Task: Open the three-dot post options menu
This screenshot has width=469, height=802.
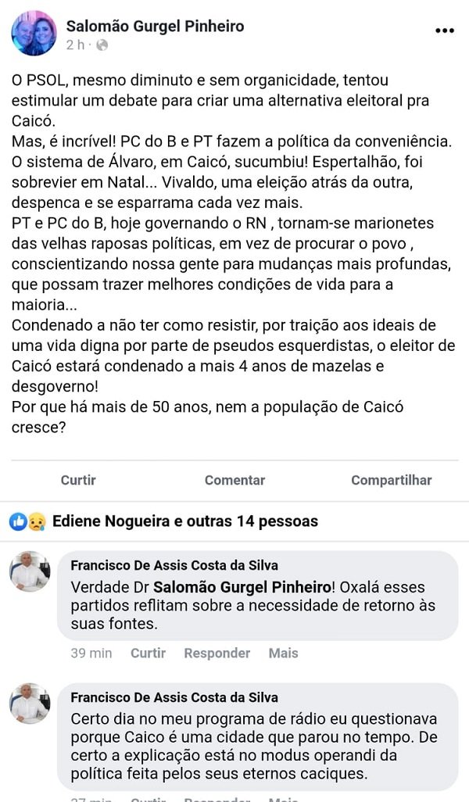Action: pyautogui.click(x=444, y=31)
